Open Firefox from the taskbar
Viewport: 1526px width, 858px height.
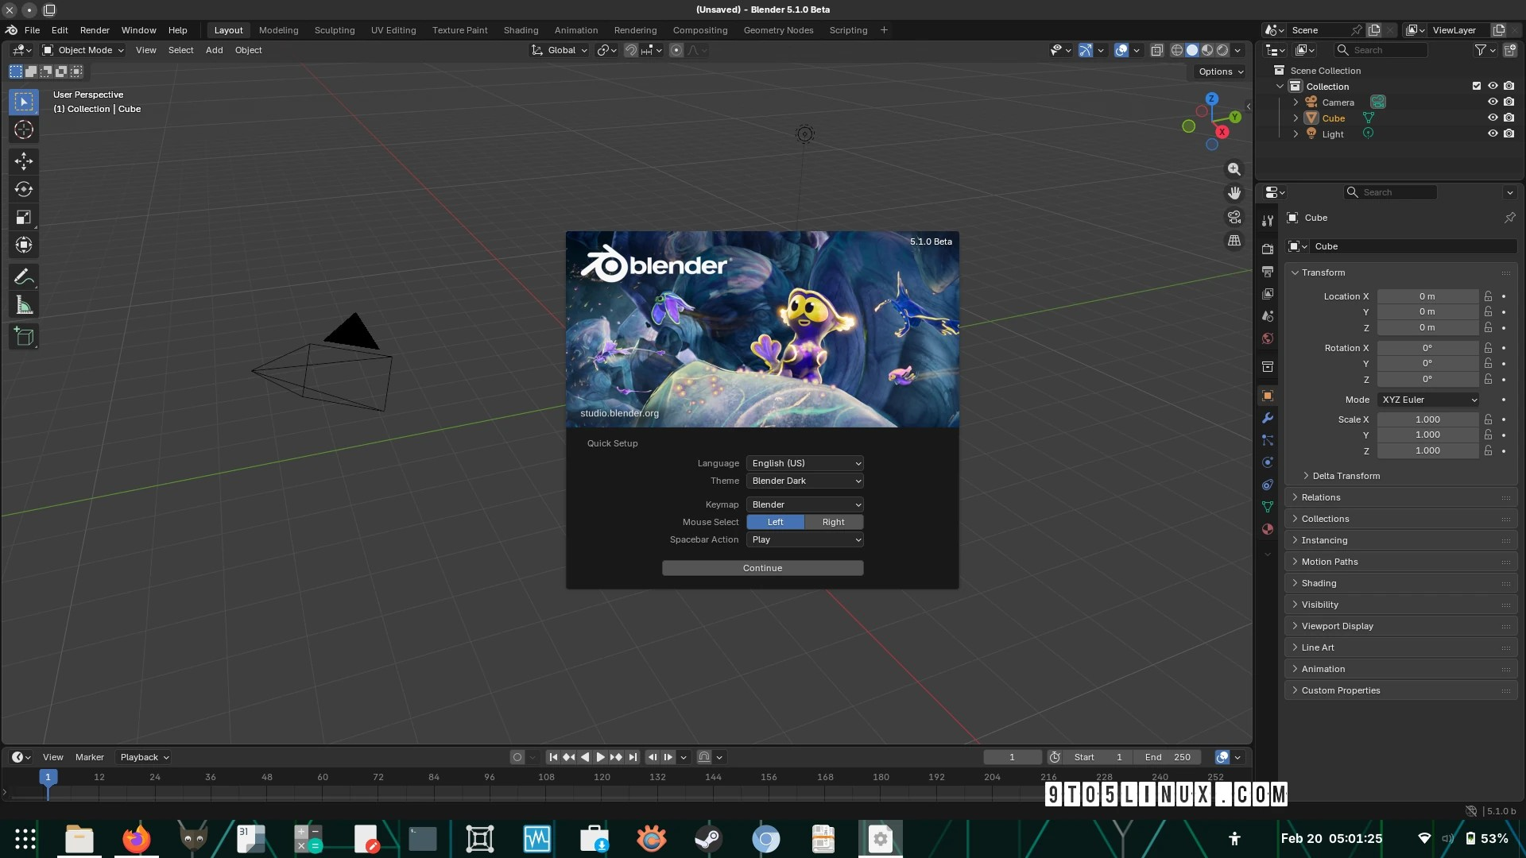(136, 839)
